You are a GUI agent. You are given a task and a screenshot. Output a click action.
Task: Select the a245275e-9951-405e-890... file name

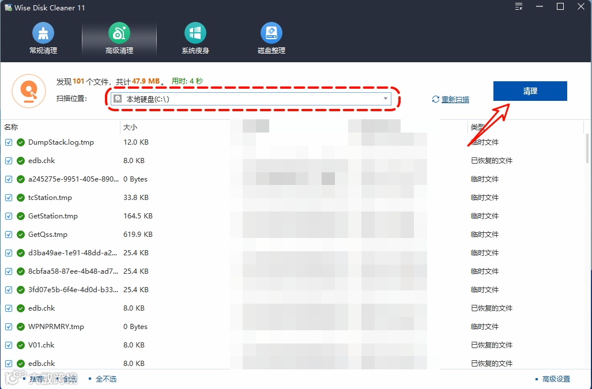(x=73, y=179)
